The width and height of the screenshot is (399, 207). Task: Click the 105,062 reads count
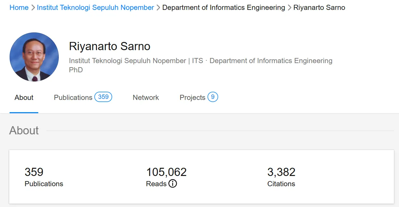pyautogui.click(x=167, y=172)
